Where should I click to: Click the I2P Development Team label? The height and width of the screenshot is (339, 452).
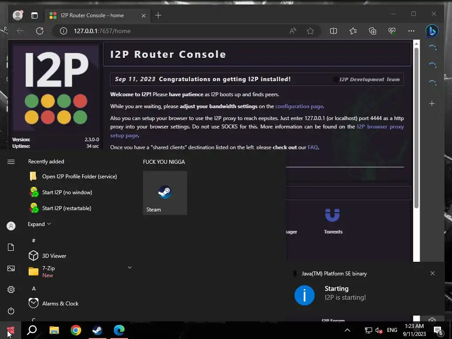click(369, 79)
